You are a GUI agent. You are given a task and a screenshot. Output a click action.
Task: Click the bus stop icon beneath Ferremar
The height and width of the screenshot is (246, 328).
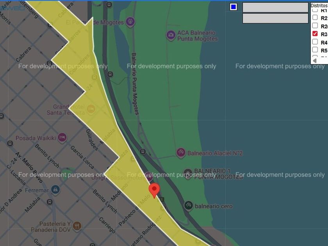click(50, 202)
